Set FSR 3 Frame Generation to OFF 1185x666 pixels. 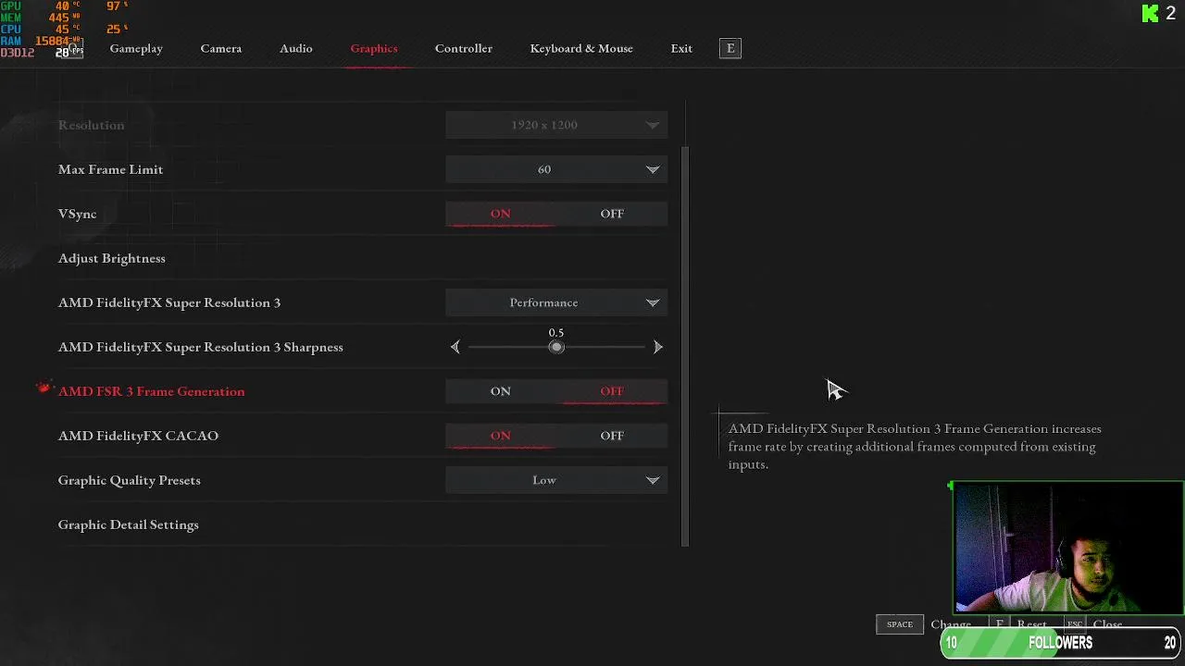tap(612, 391)
